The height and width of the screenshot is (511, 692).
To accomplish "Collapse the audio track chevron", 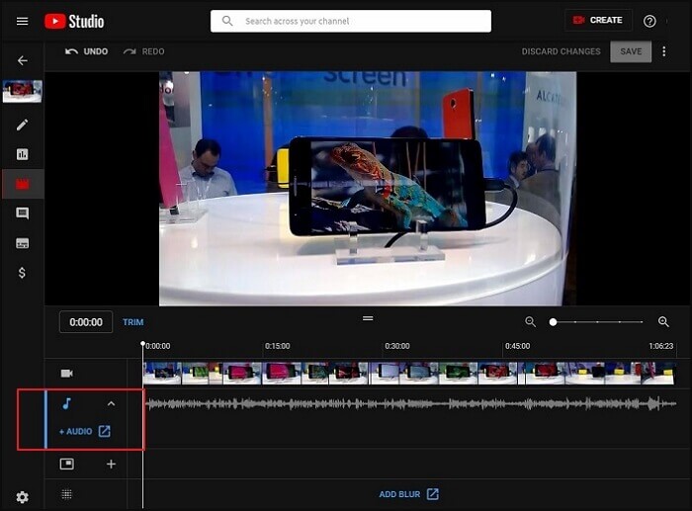I will [111, 403].
